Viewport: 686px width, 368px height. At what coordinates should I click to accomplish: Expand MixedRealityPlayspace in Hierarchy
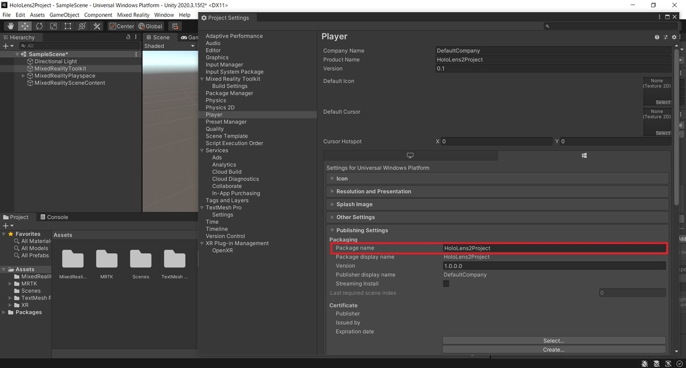tap(23, 75)
